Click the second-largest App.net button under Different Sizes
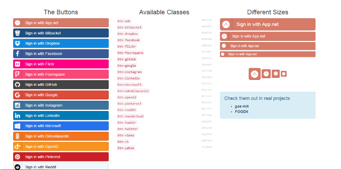The height and width of the screenshot is (170, 341). point(268,36)
